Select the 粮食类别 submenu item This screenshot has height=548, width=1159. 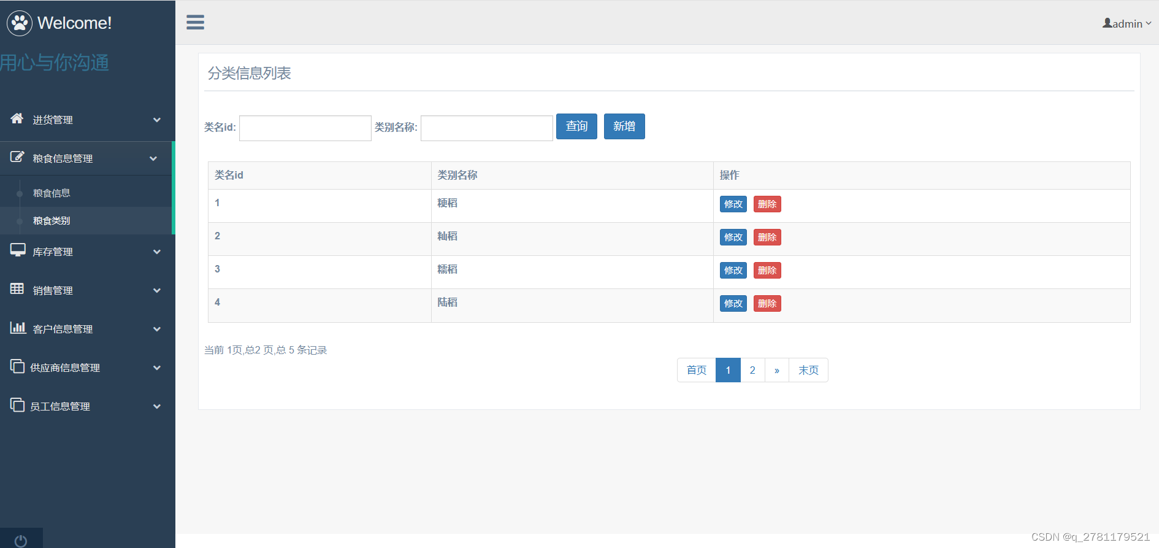[x=52, y=221]
